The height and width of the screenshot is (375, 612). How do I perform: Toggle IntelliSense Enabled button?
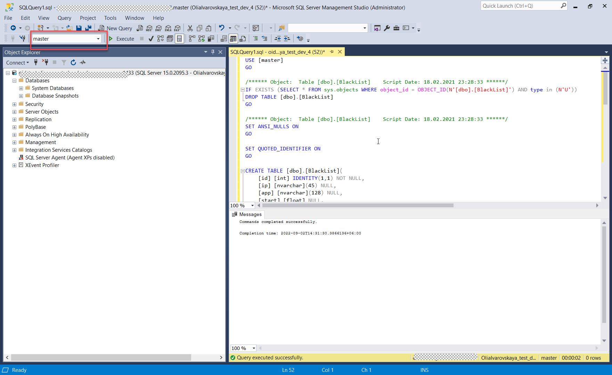(179, 39)
